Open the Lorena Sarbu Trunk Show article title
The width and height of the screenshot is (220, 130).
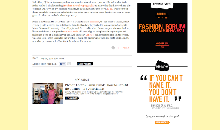96,87
